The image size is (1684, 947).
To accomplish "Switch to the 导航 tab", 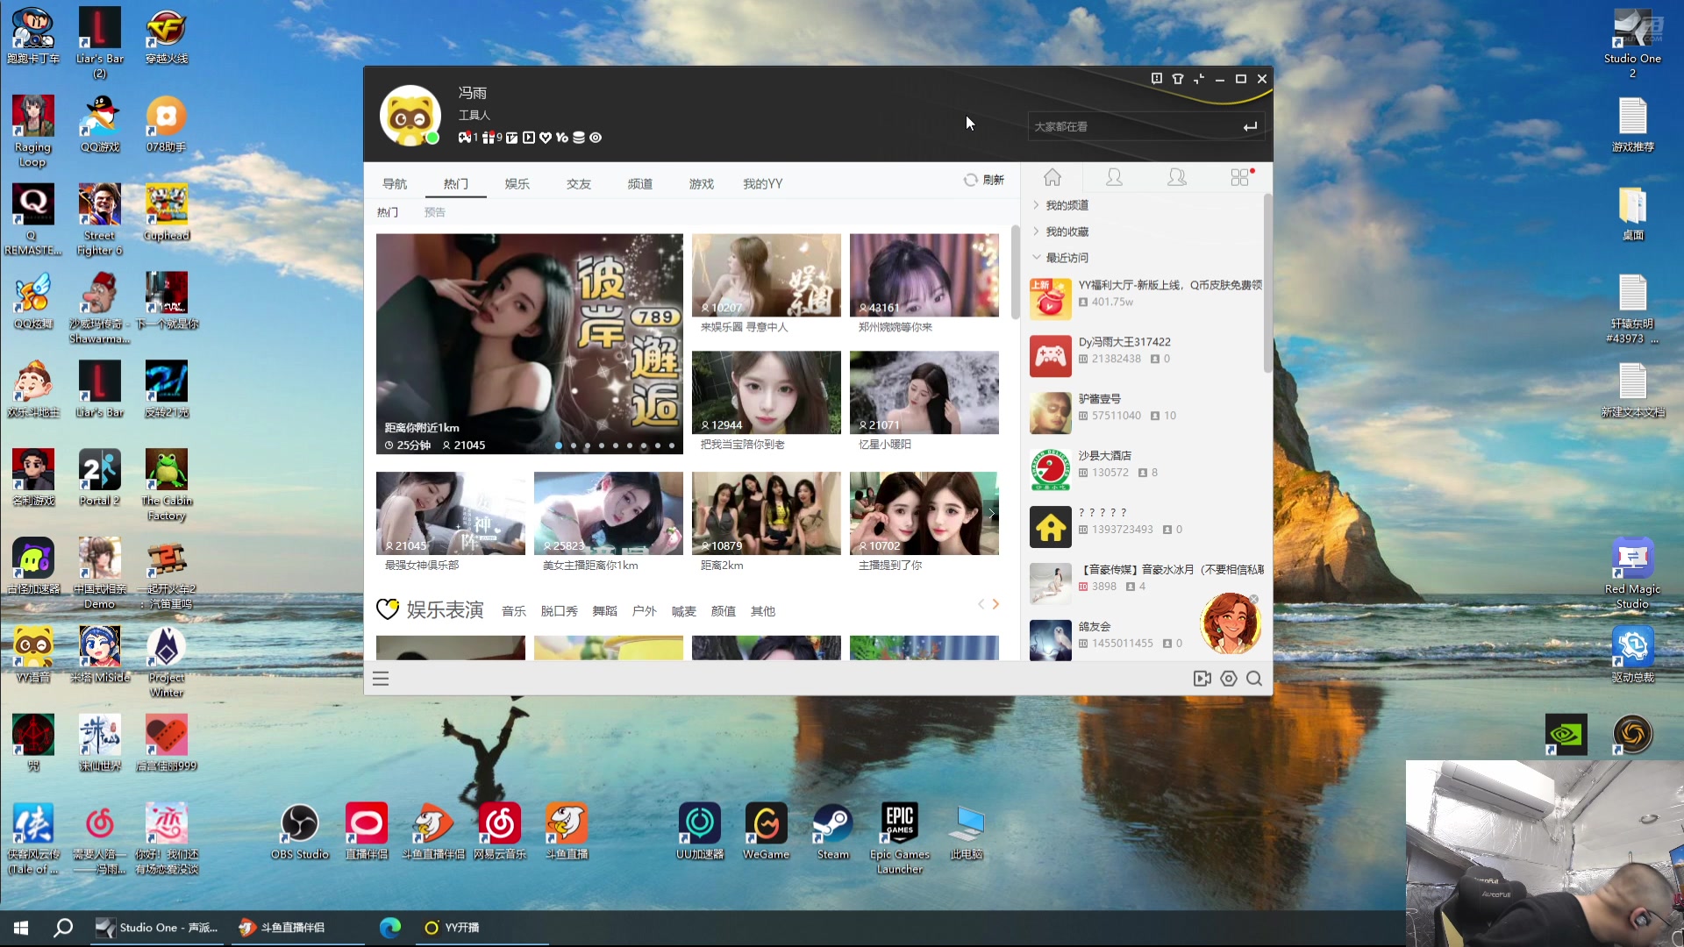I will click(395, 184).
